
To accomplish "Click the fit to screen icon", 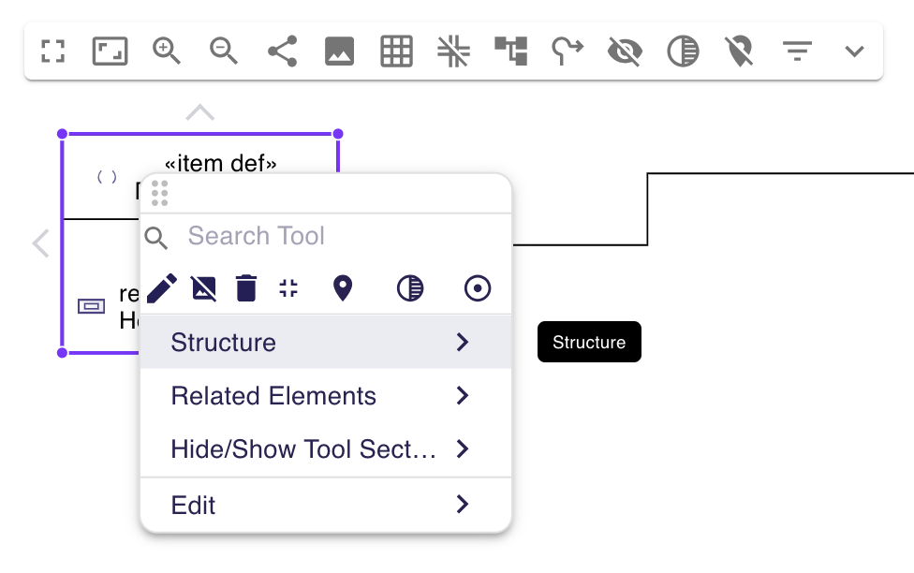I will (110, 51).
